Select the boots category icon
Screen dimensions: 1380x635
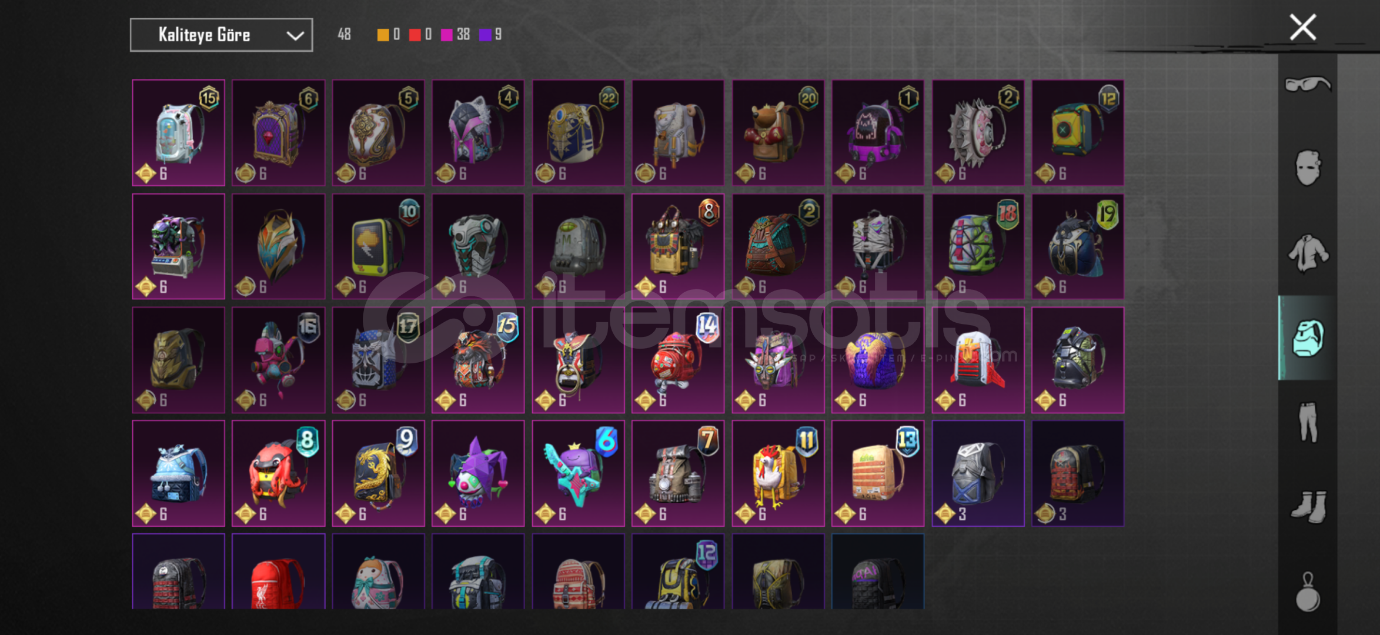(1308, 507)
